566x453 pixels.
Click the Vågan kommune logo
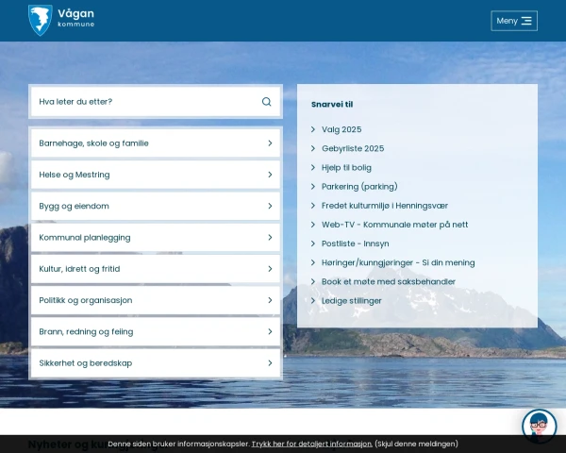coord(61,20)
